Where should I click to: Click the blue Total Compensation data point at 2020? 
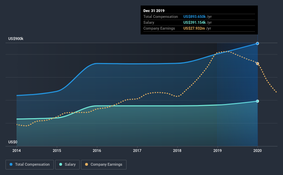(x=257, y=43)
